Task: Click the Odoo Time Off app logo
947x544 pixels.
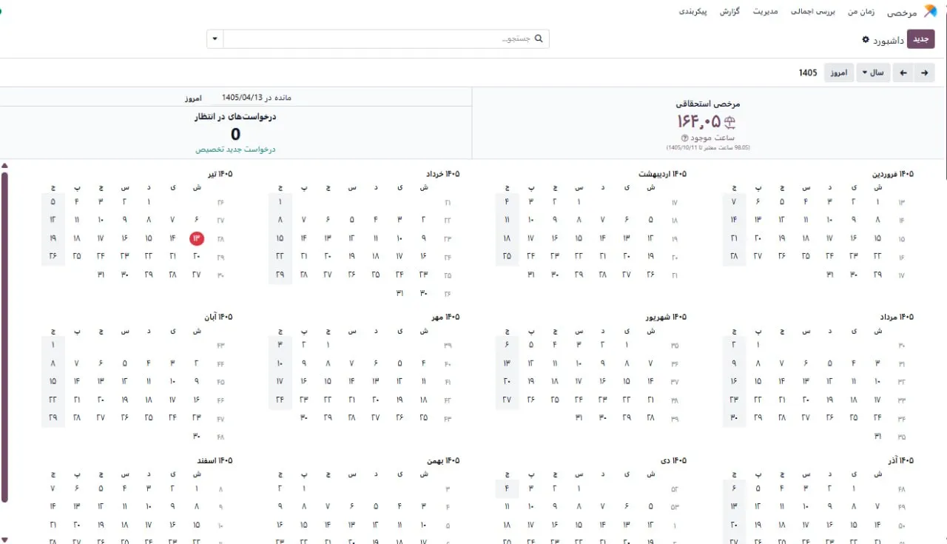Action: [x=930, y=11]
